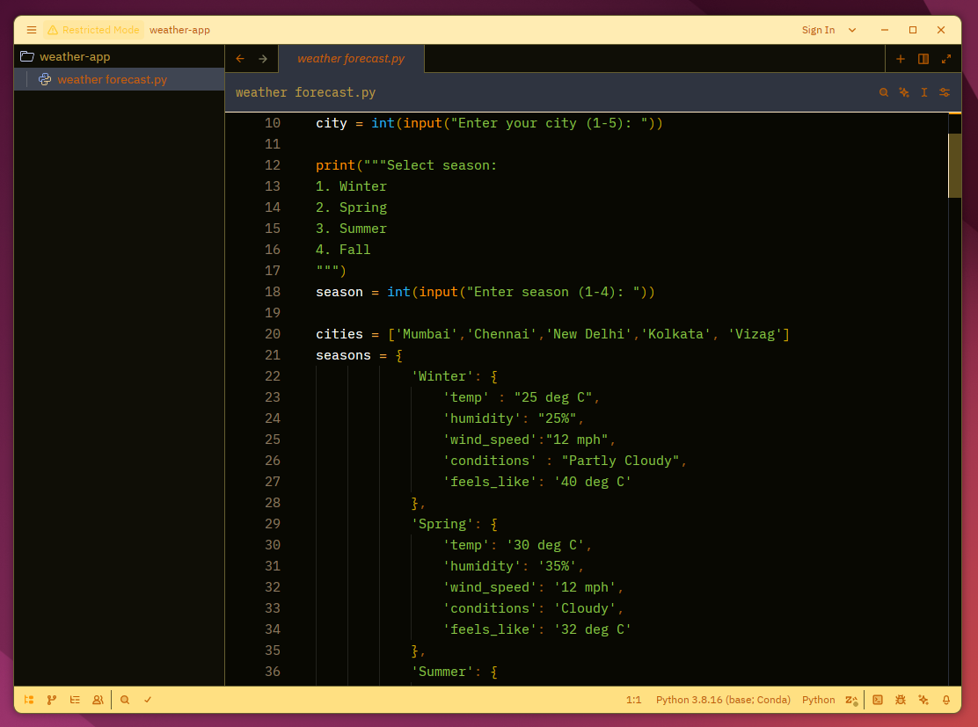Viewport: 978px width, 727px height.
Task: Place cursor on the 'cities' variable name
Action: (339, 334)
